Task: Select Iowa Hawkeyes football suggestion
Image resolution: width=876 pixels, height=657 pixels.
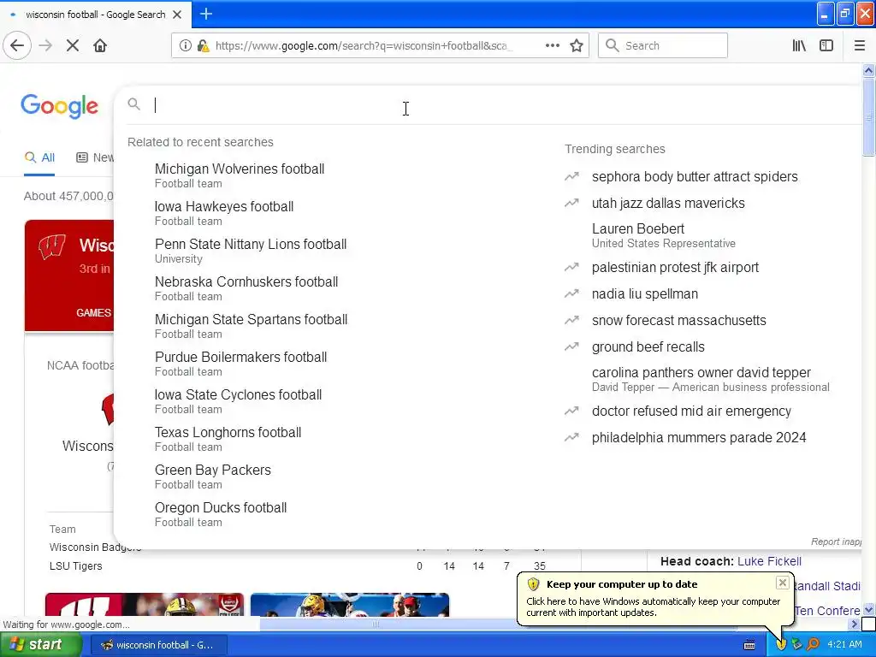Action: pyautogui.click(x=224, y=213)
